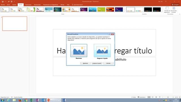Image resolution: width=181 pixels, height=102 pixels.
Task: Click the zoom in plus button
Action: pos(173,97)
